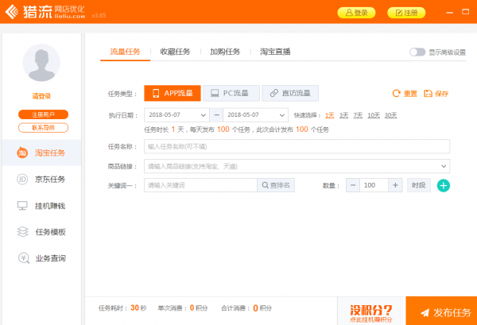Open 京东任务 in the sidebar
Viewport: 477px width, 325px height.
point(42,179)
